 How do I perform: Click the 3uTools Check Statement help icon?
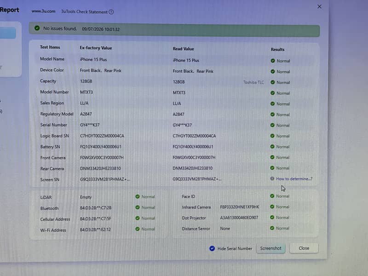(x=111, y=12)
